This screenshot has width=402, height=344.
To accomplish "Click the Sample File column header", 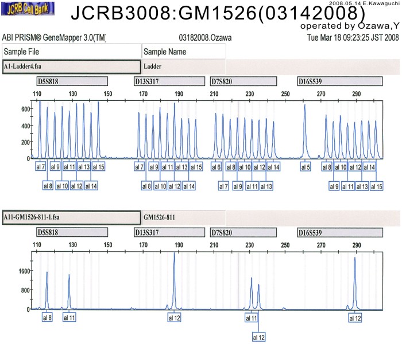I will (x=71, y=52).
